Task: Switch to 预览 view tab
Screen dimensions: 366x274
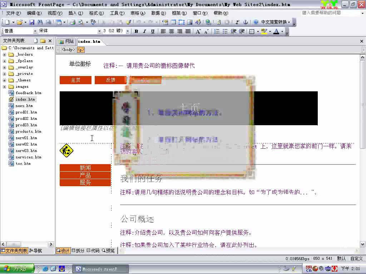Action: pyautogui.click(x=108, y=251)
